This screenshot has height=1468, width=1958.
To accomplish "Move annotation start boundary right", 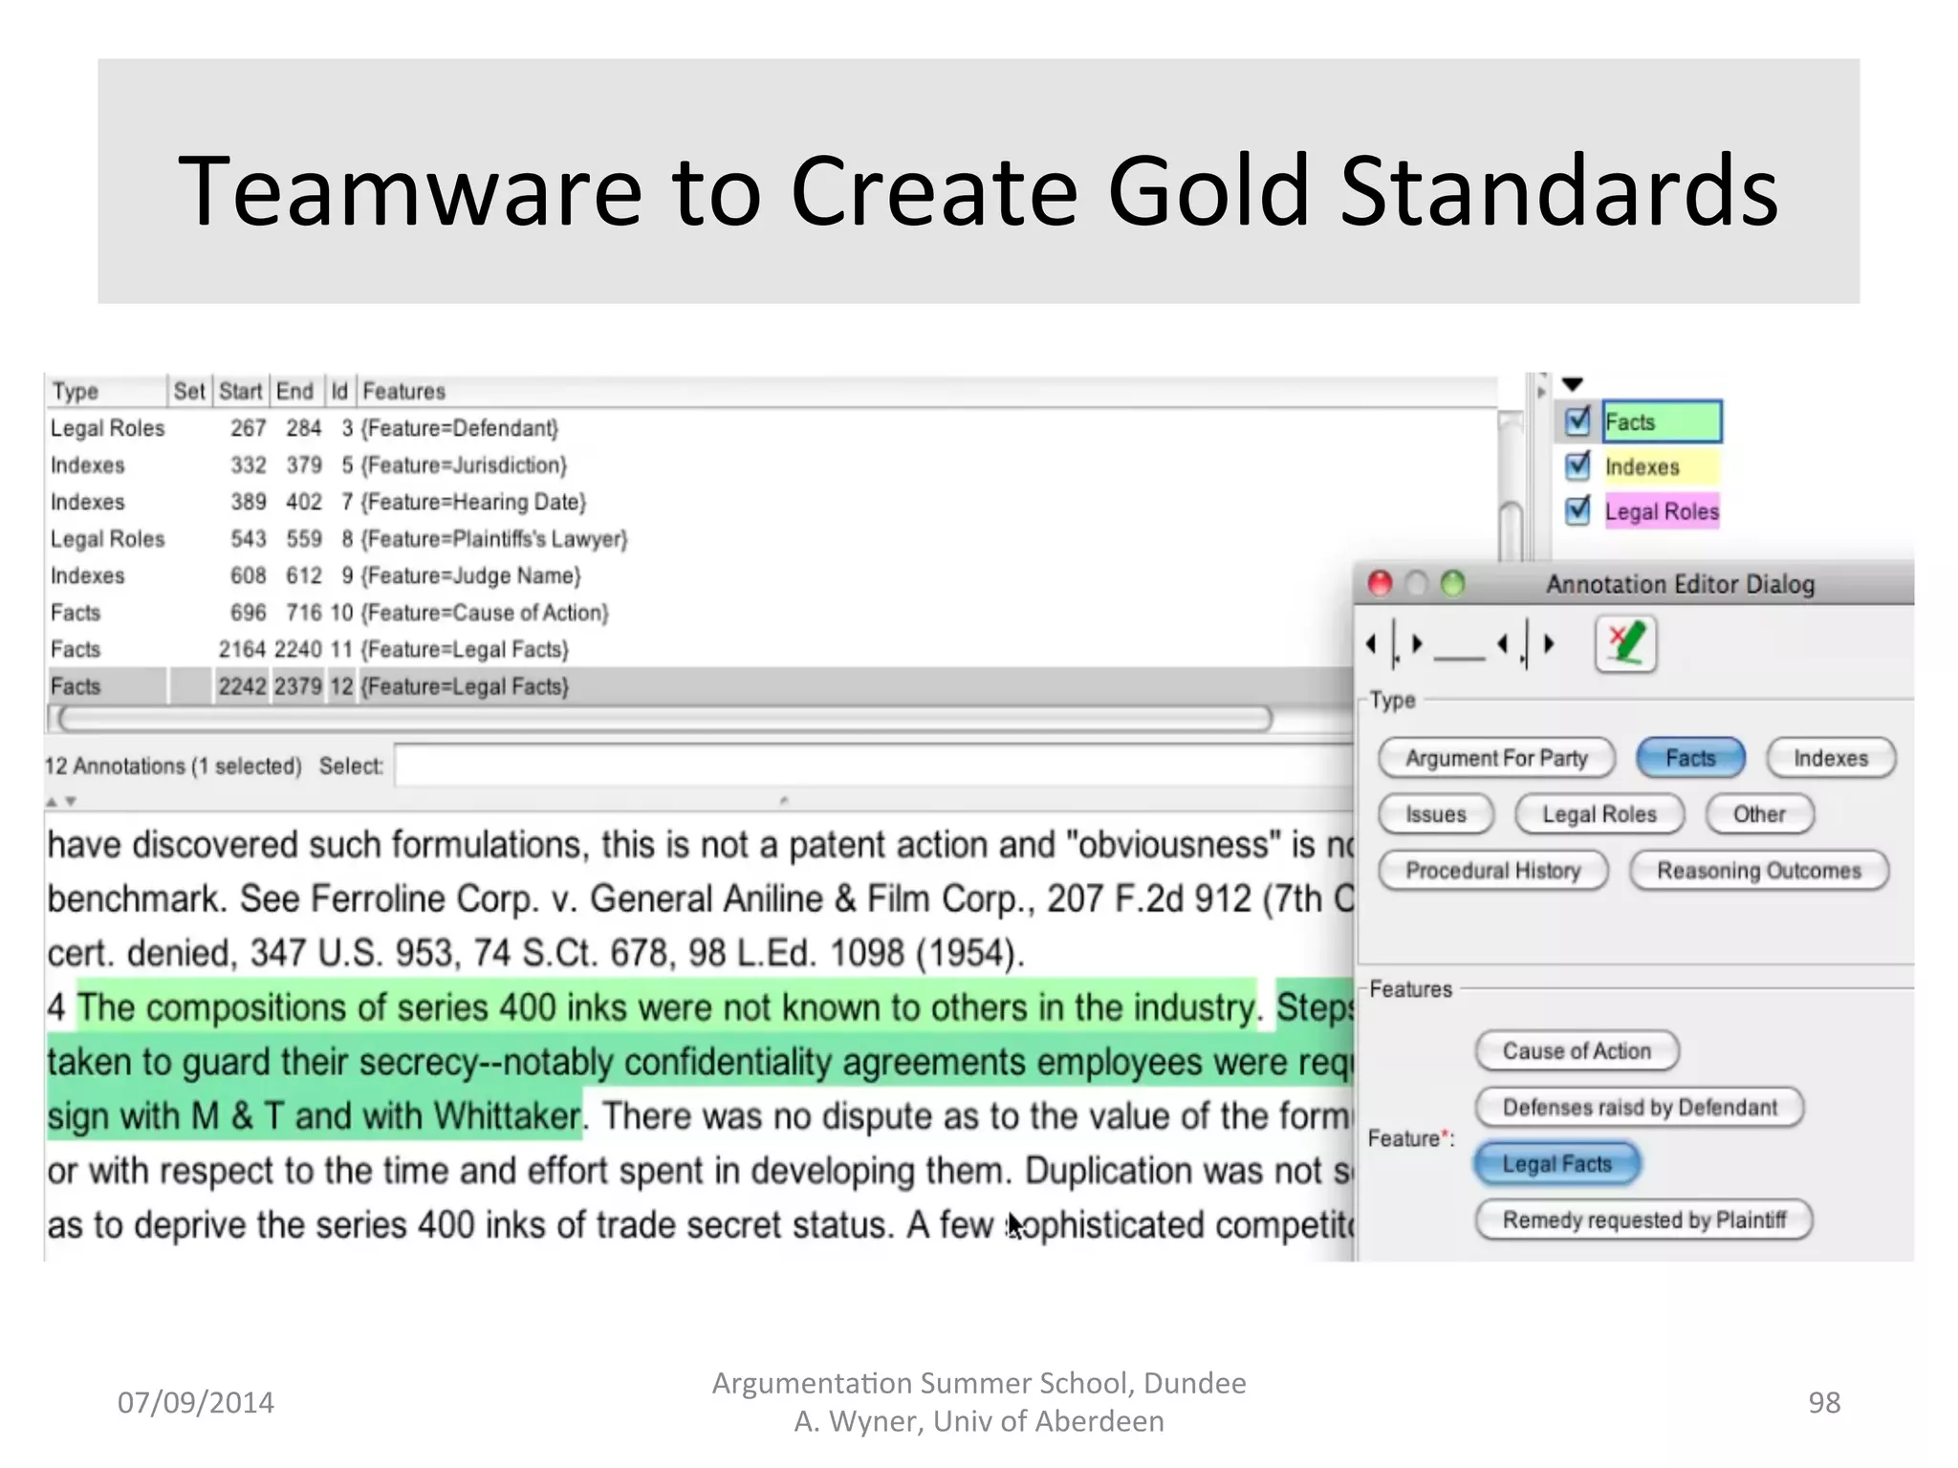I will click(1417, 643).
